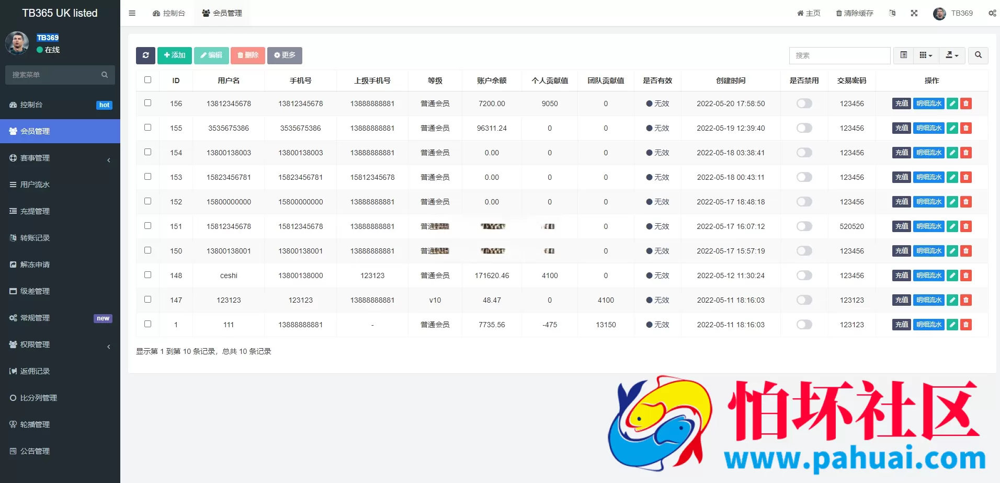Toggle the 是否禁用 switch for ID 154
Screen dimensions: 1000x483
pos(804,153)
